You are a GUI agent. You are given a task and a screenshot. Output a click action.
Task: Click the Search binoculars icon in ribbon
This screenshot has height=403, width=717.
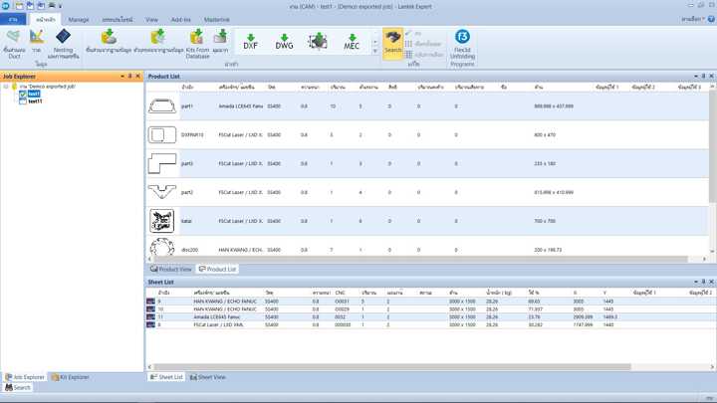pos(393,43)
